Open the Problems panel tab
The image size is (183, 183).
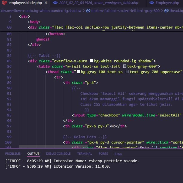13,154
